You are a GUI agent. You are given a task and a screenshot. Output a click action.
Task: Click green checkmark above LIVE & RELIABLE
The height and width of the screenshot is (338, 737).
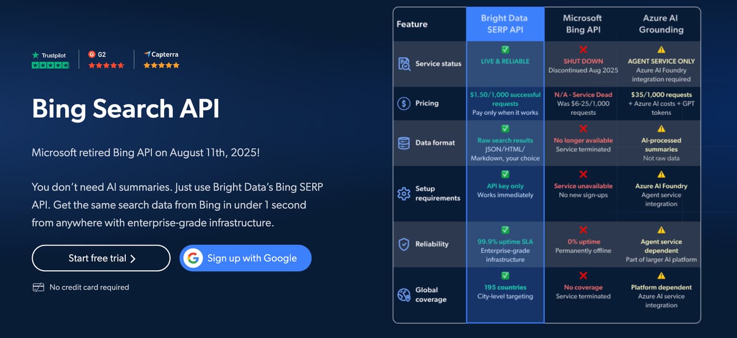point(505,50)
